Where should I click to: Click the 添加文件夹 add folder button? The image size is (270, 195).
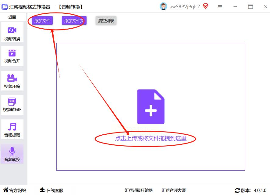[x=74, y=21]
